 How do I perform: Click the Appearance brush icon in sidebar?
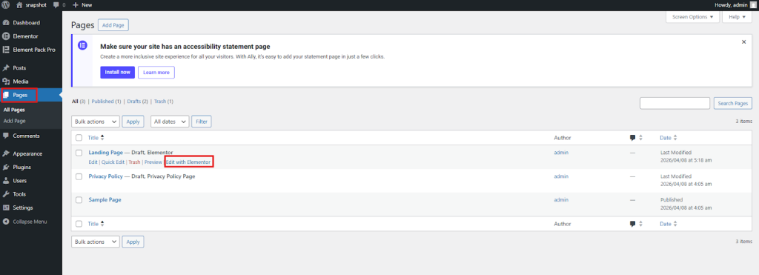pyautogui.click(x=6, y=153)
